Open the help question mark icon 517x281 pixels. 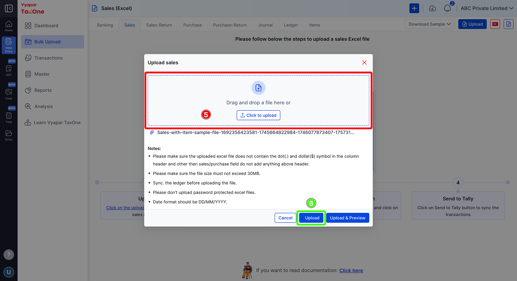pos(9,255)
